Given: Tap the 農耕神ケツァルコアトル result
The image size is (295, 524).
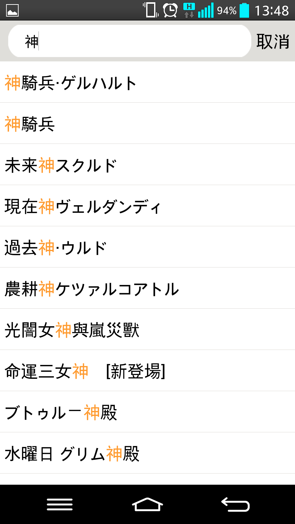Looking at the screenshot, I should tap(147, 288).
